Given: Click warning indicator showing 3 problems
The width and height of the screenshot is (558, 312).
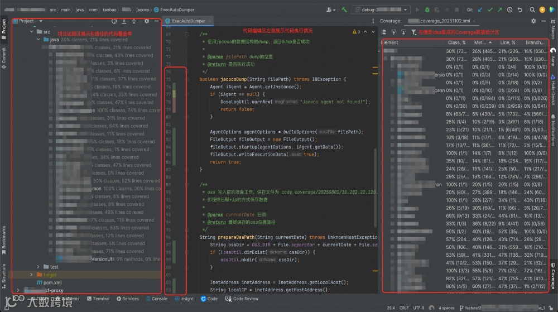Looking at the screenshot, I should [356, 32].
